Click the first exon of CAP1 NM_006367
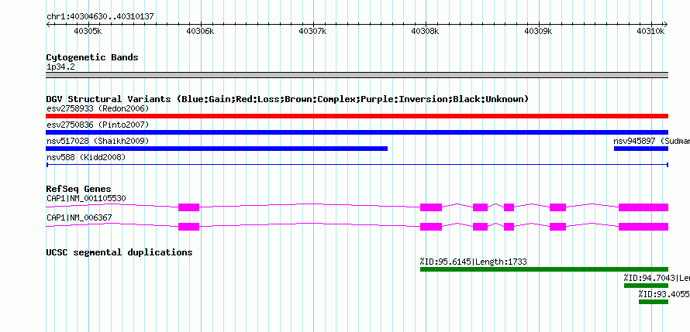 [x=189, y=227]
